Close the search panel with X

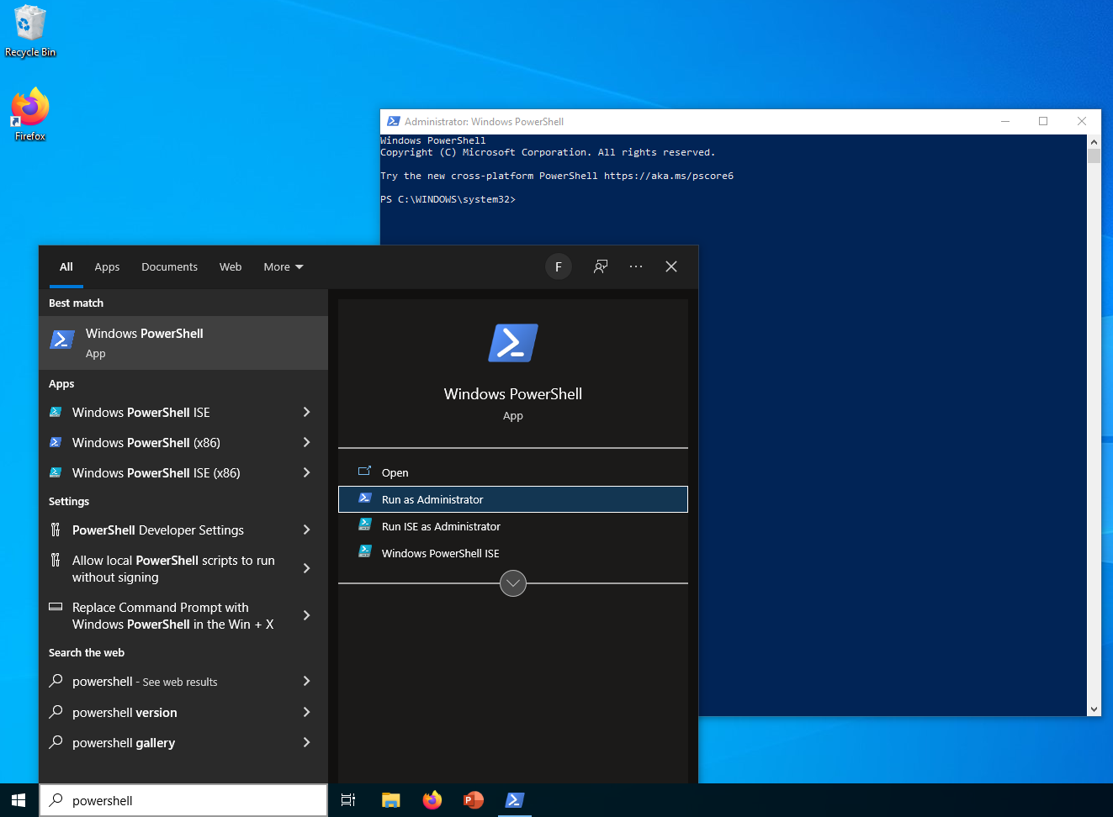tap(671, 266)
